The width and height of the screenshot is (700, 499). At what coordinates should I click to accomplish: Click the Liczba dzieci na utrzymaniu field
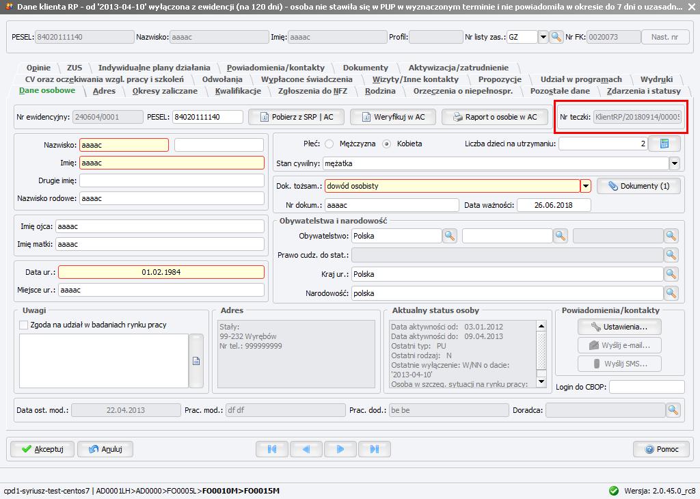[x=603, y=144]
